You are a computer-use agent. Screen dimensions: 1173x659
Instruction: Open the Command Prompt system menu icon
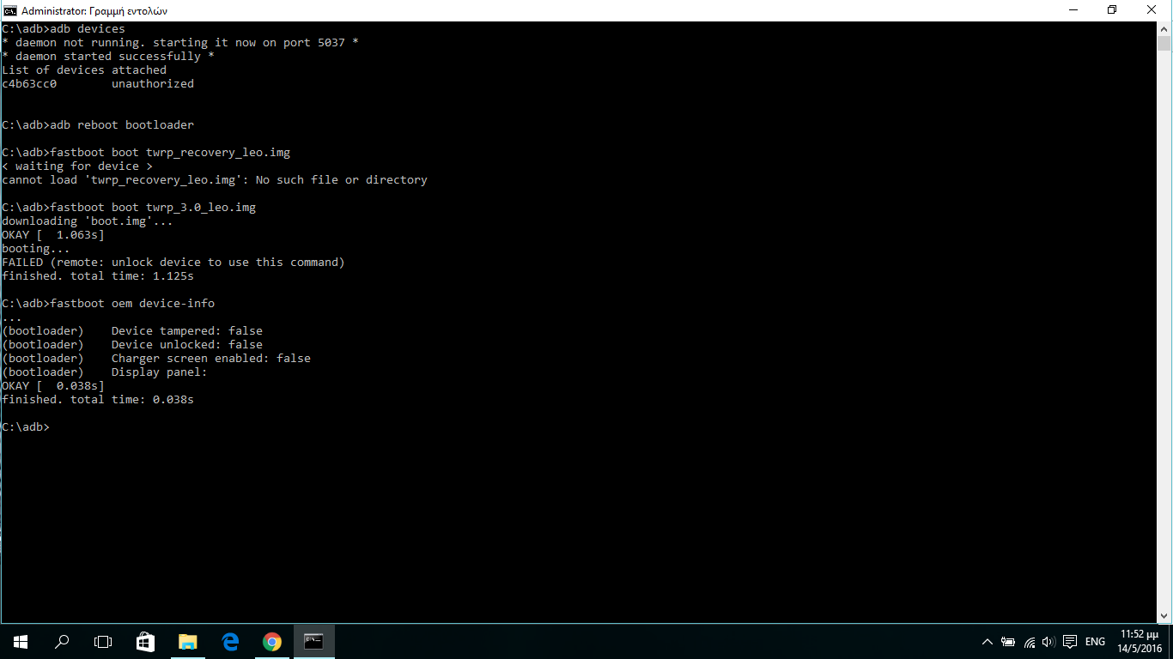pos(10,10)
